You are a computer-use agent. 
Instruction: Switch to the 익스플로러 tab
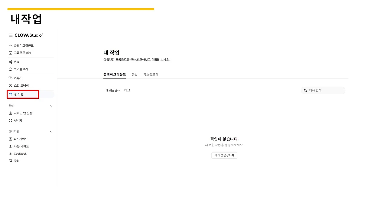point(151,74)
